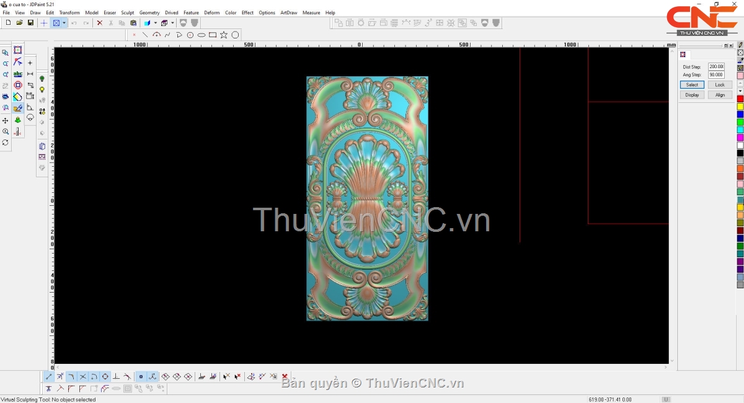This screenshot has width=744, height=403.
Task: Click the green abc text tool
Action: (17, 74)
